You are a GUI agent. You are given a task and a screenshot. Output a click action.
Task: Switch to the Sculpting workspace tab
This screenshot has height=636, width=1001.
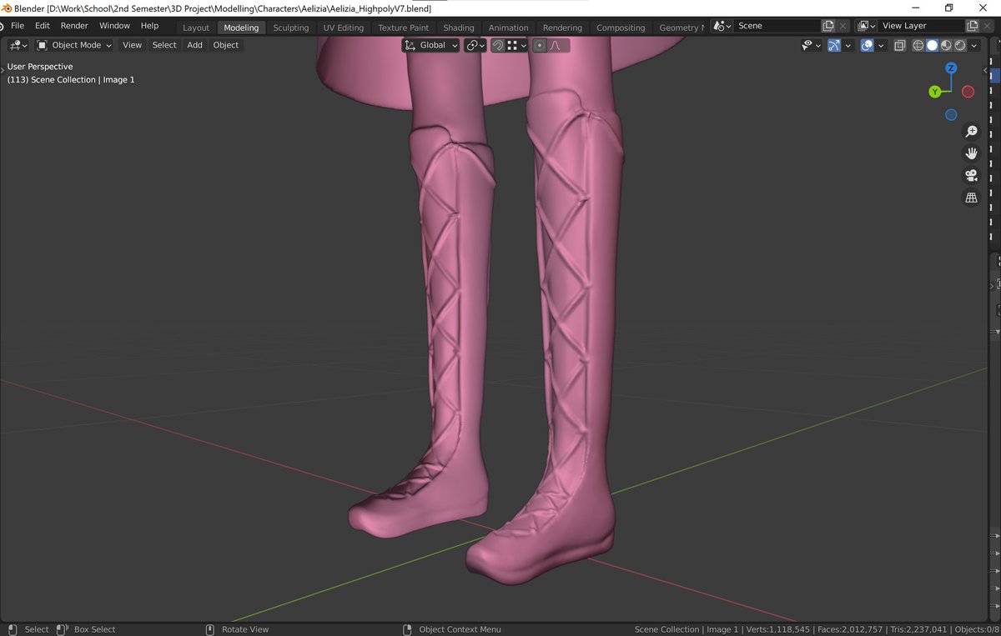291,28
